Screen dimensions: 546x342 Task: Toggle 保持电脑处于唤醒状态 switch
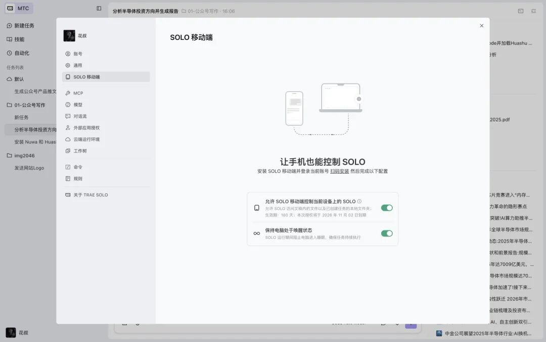(x=387, y=233)
